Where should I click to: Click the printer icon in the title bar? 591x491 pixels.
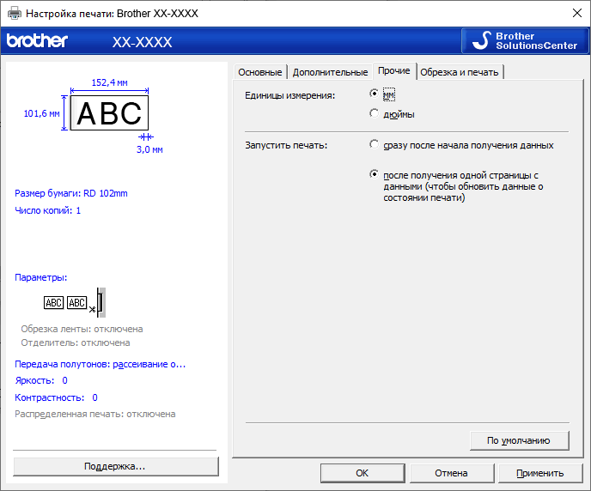click(15, 14)
